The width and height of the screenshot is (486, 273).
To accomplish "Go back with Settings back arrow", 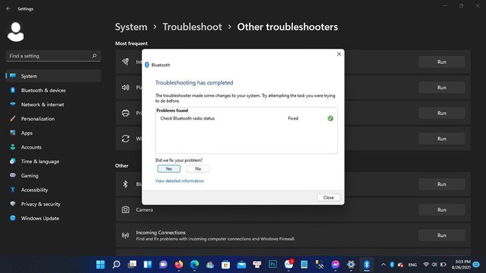I will 9,8.
